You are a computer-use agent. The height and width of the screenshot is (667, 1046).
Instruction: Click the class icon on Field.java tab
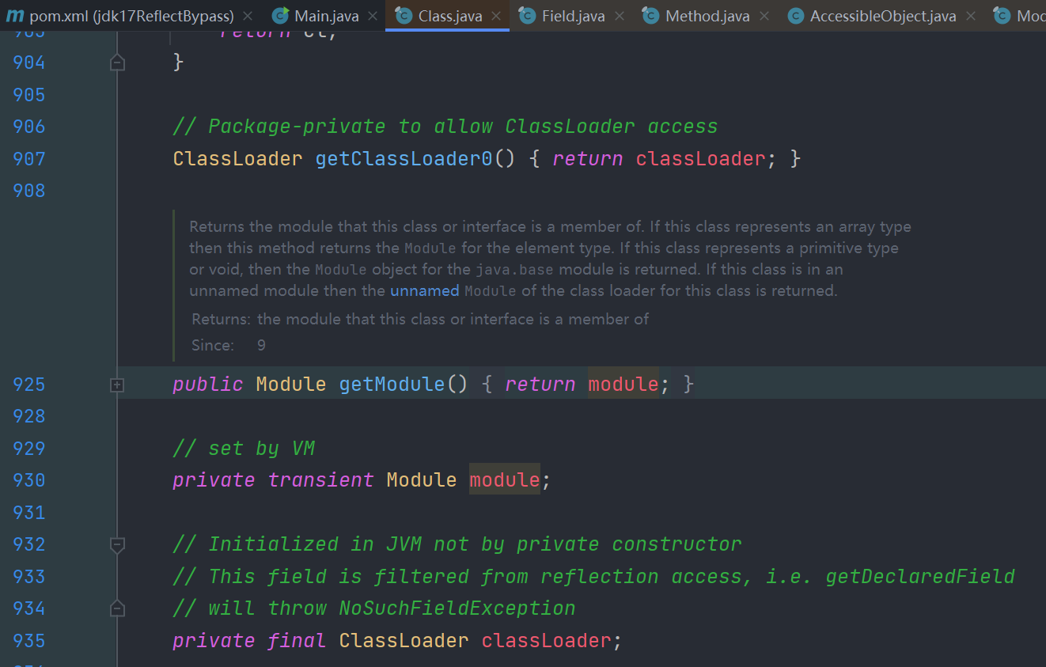click(527, 16)
